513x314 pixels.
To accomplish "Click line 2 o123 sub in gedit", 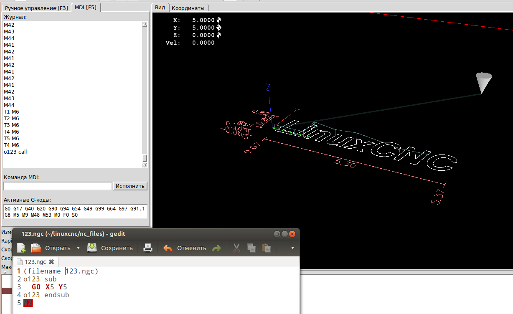I will (x=40, y=279).
